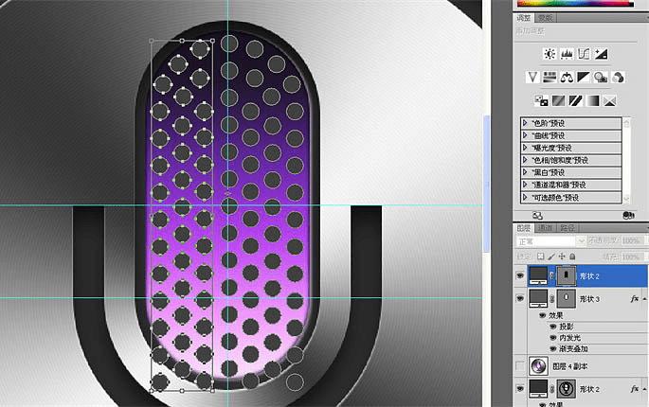Add a Curves adjustment

584,54
